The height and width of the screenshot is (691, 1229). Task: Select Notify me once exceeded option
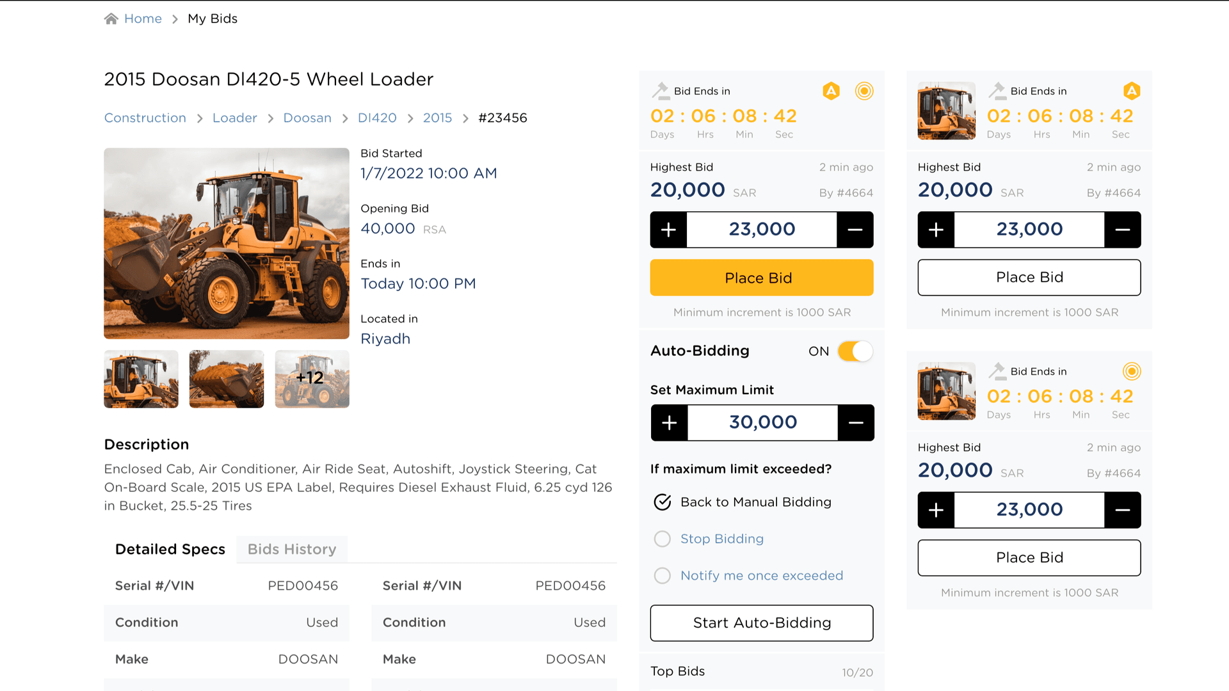tap(663, 576)
